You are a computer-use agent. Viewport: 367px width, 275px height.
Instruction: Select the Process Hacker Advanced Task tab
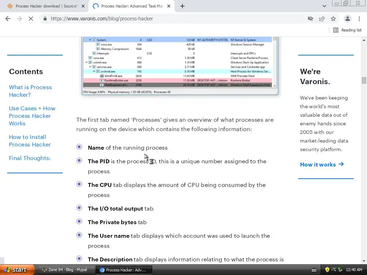pyautogui.click(x=131, y=6)
